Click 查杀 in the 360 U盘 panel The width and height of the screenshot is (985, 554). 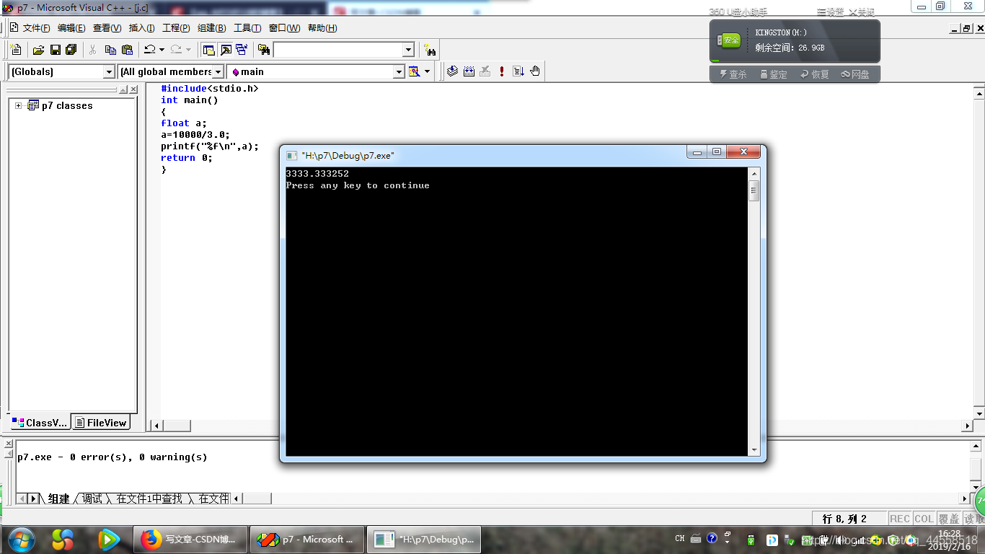point(733,74)
